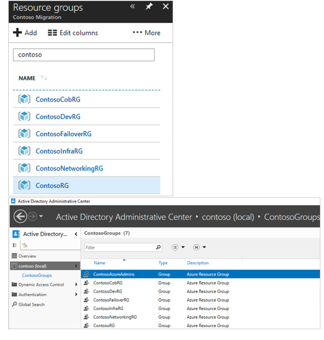The image size is (324, 340).
Task: Click the cube icon beside ContosoFailoverRG
Action: click(24, 133)
